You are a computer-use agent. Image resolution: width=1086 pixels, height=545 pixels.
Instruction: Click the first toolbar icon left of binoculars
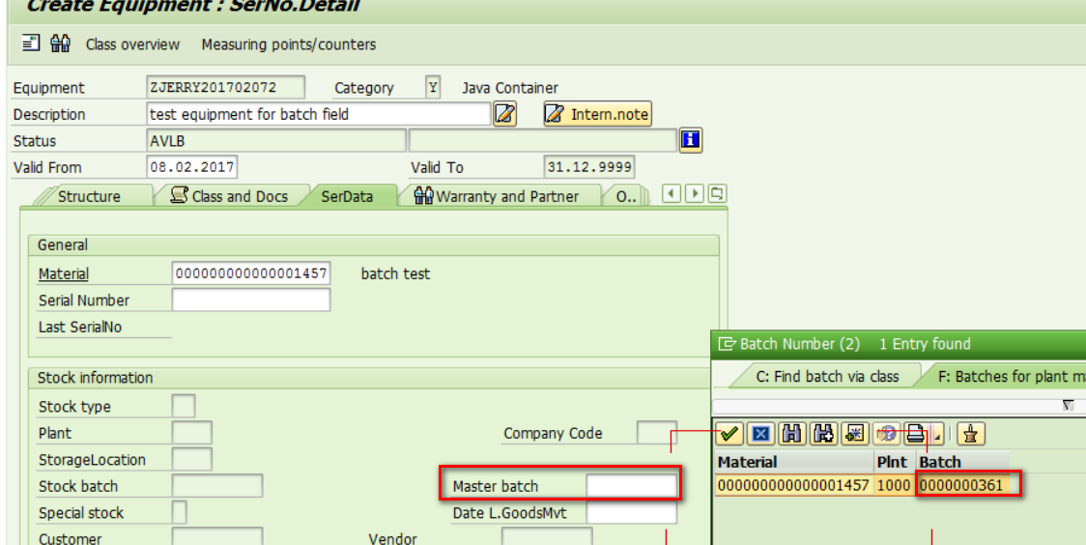tap(31, 43)
